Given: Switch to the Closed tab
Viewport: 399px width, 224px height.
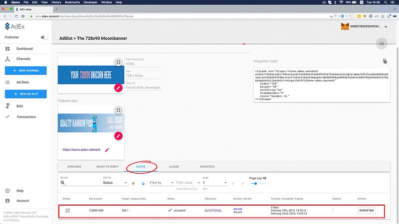Looking at the screenshot, I should pos(174,167).
